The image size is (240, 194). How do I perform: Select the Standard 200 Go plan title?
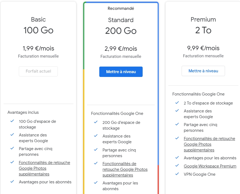pos(121,31)
